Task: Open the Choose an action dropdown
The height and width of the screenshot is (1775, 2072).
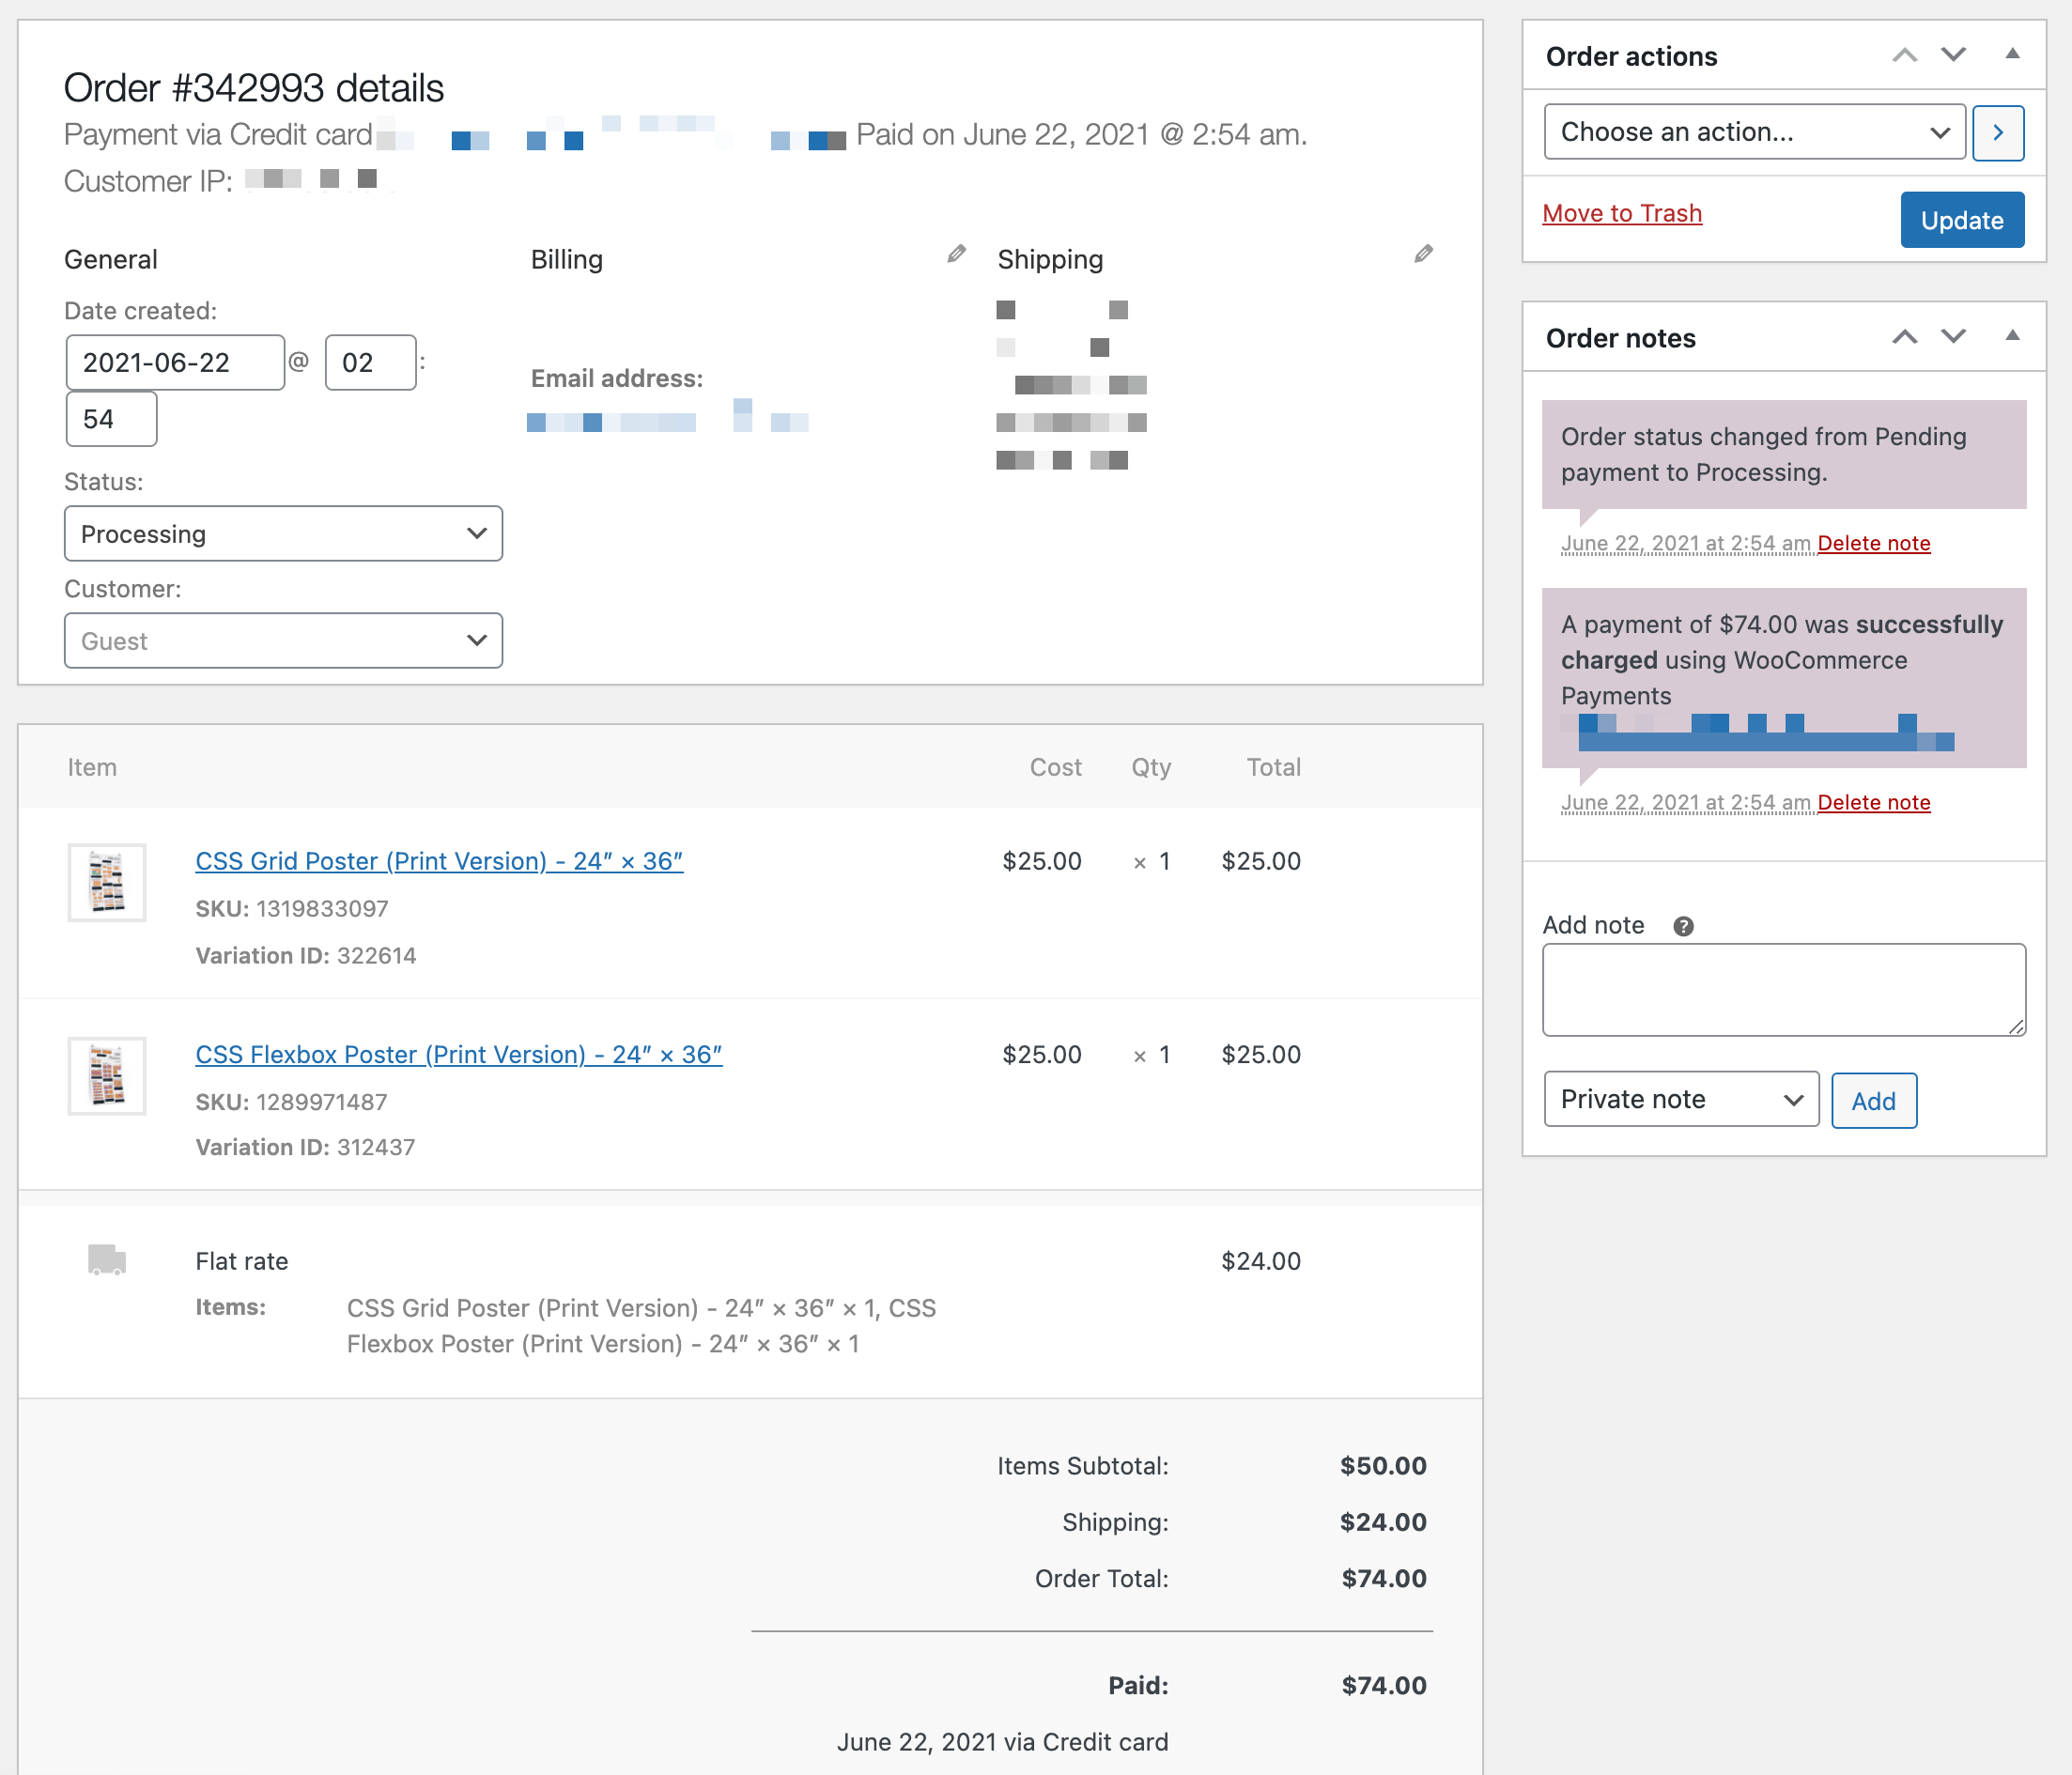Action: [1755, 132]
